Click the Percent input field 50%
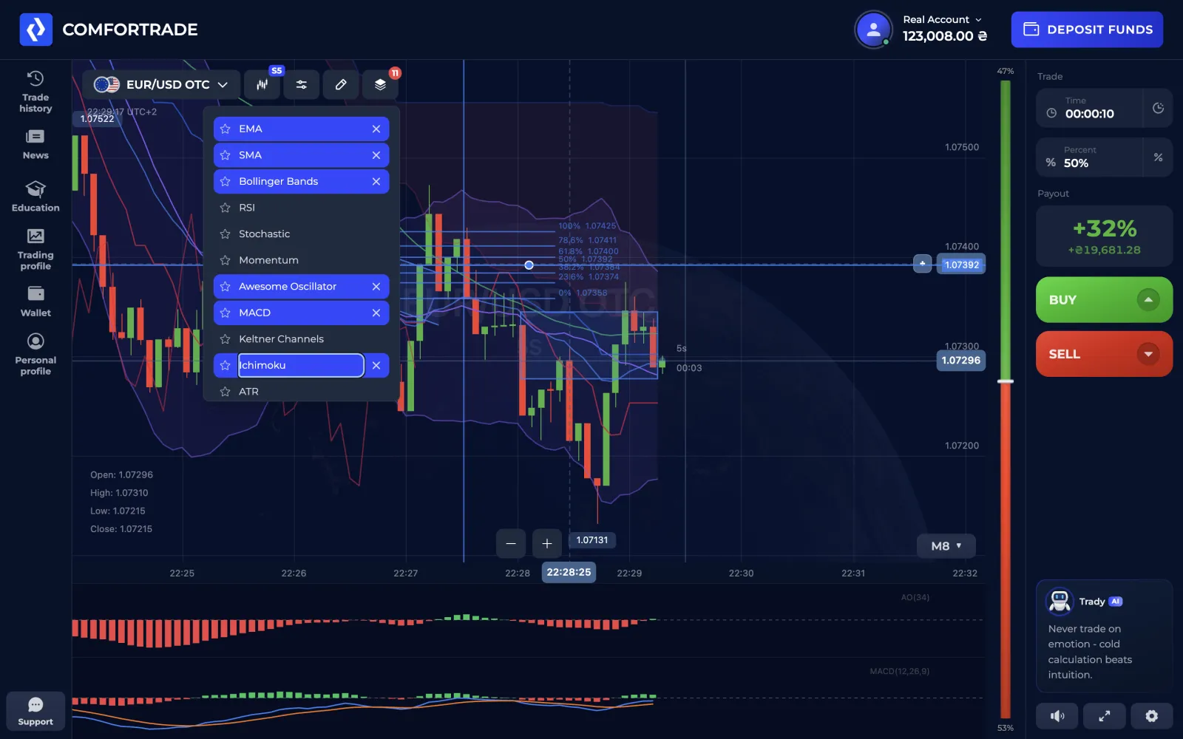 (1090, 157)
